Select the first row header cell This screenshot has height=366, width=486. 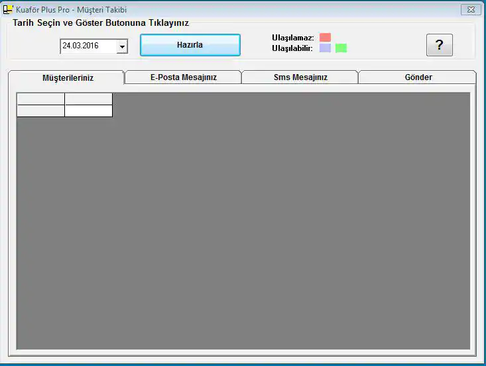[x=40, y=111]
